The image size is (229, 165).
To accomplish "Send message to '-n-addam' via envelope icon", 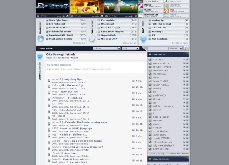I will 185,60.
